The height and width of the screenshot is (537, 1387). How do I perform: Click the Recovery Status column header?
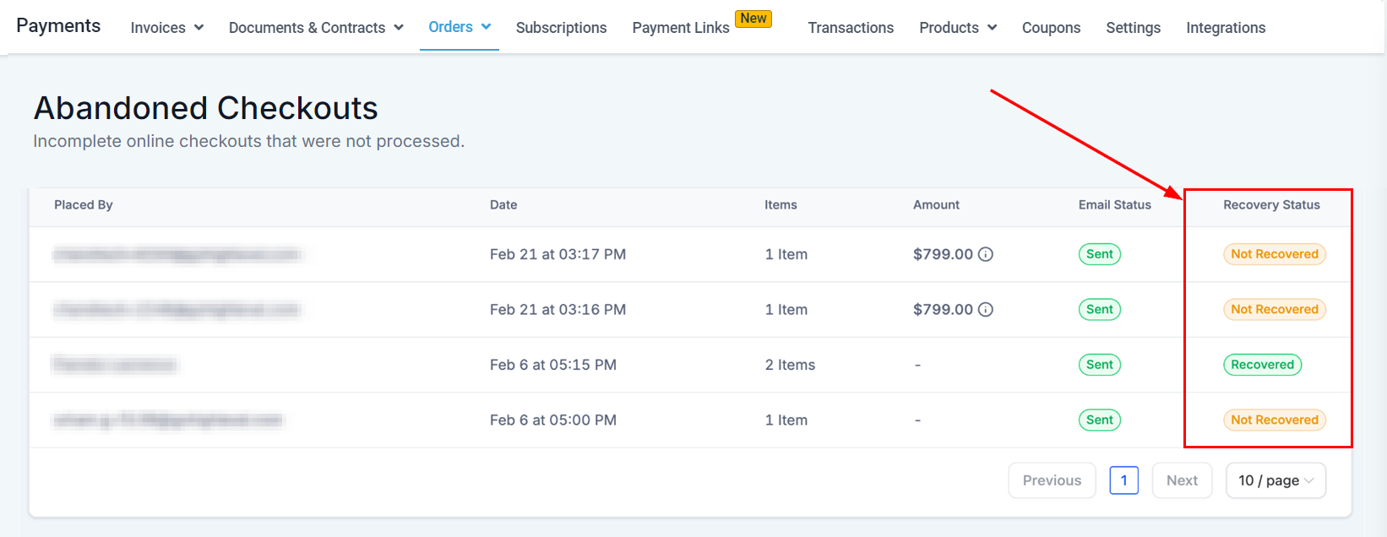click(x=1270, y=205)
